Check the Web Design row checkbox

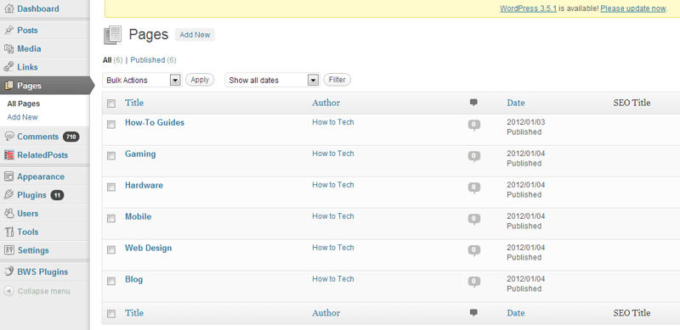coord(111,250)
